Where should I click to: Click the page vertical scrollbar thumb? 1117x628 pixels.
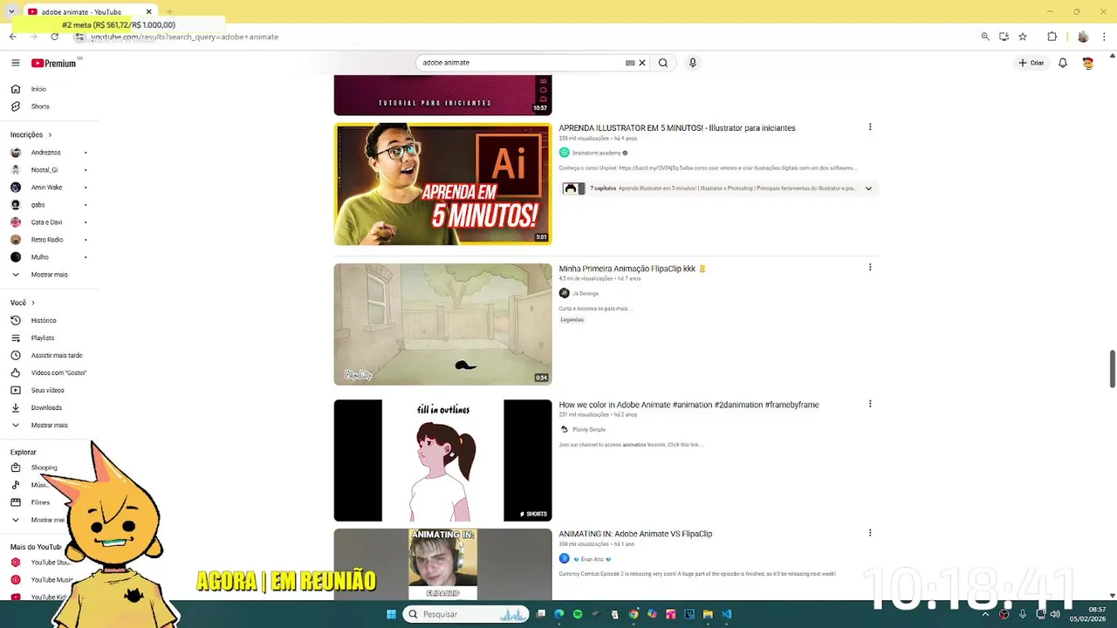1112,369
